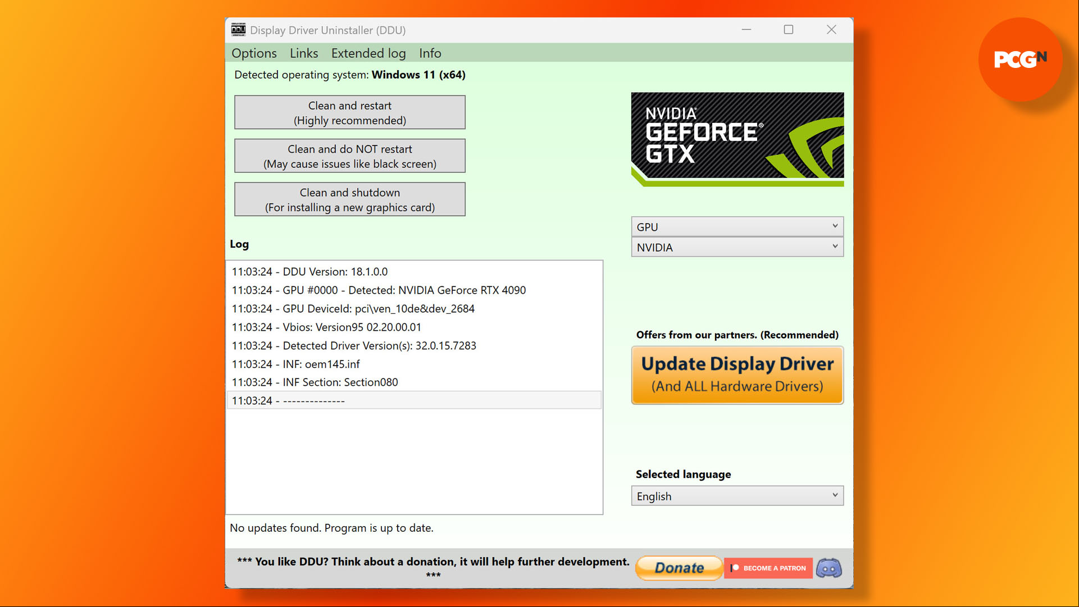Click Become a Patron button
The height and width of the screenshot is (607, 1079).
(x=768, y=568)
